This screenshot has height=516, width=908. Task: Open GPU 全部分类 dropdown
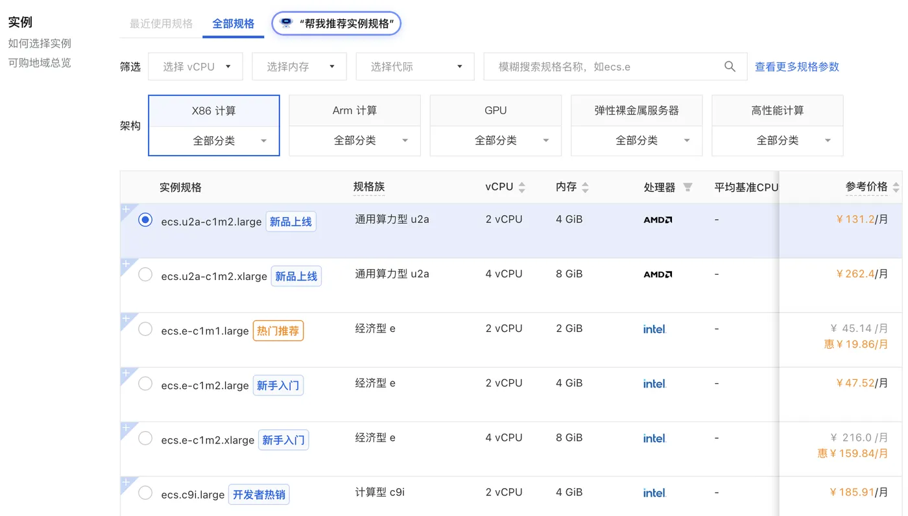pyautogui.click(x=496, y=141)
